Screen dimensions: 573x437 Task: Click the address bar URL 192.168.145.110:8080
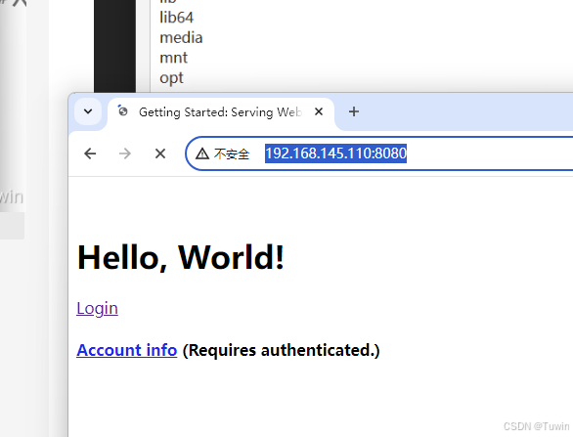(335, 153)
